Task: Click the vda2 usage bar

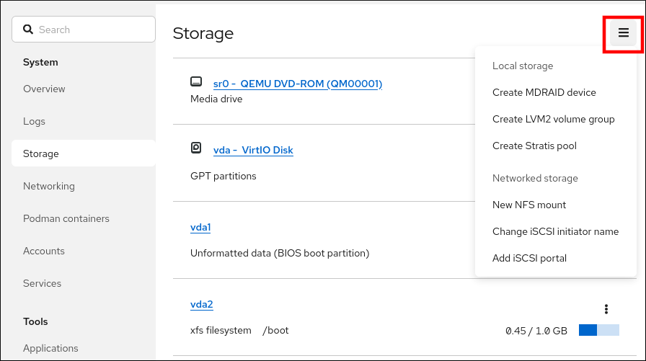Action: pos(598,330)
